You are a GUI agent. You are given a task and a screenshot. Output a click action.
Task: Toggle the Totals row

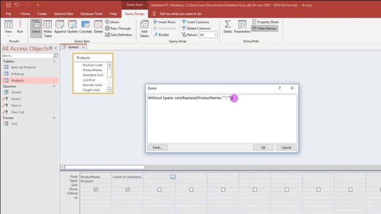227,27
